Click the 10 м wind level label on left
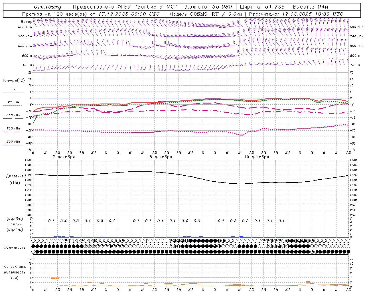This screenshot has width=365, height=292. click(27, 65)
